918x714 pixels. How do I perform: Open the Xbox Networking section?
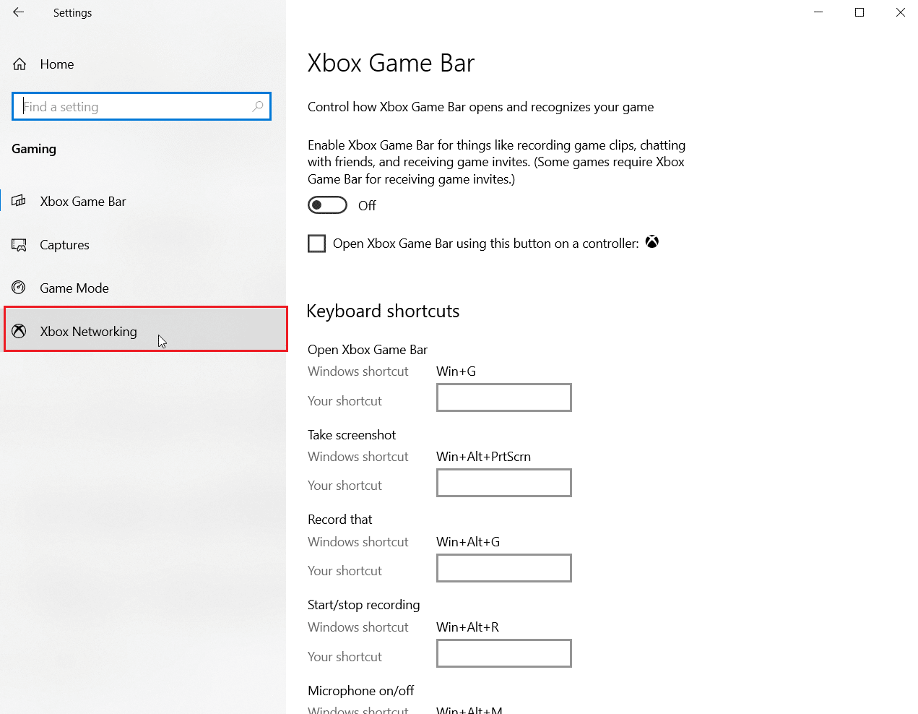pos(146,330)
